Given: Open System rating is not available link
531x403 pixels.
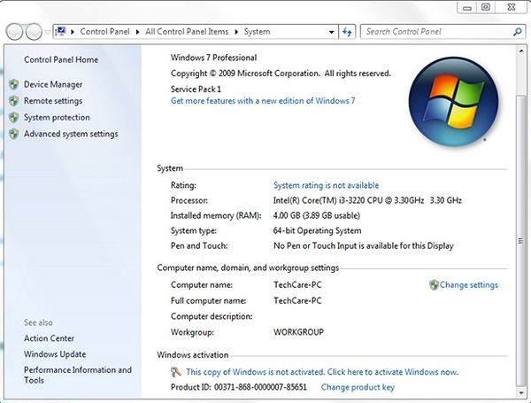Looking at the screenshot, I should point(326,186).
